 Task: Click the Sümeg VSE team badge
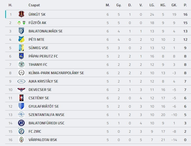pos(21,48)
